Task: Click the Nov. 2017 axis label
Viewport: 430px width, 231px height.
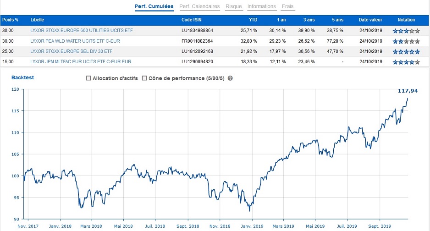Action: tap(28, 226)
